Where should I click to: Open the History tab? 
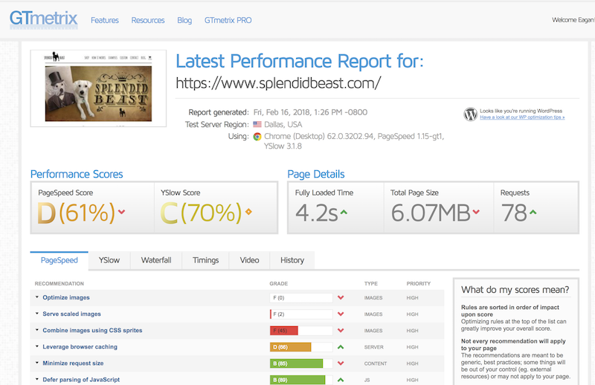(292, 261)
